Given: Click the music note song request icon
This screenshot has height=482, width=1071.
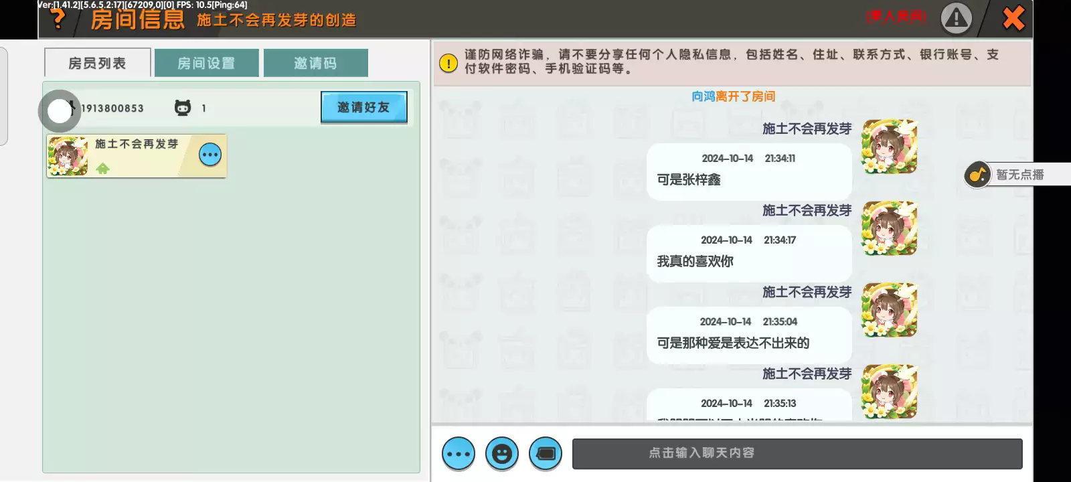Looking at the screenshot, I should 977,175.
